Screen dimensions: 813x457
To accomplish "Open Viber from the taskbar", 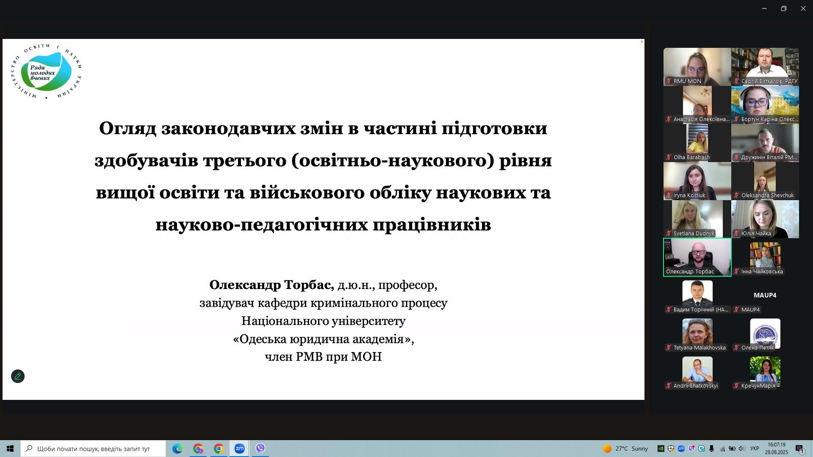I will click(260, 449).
